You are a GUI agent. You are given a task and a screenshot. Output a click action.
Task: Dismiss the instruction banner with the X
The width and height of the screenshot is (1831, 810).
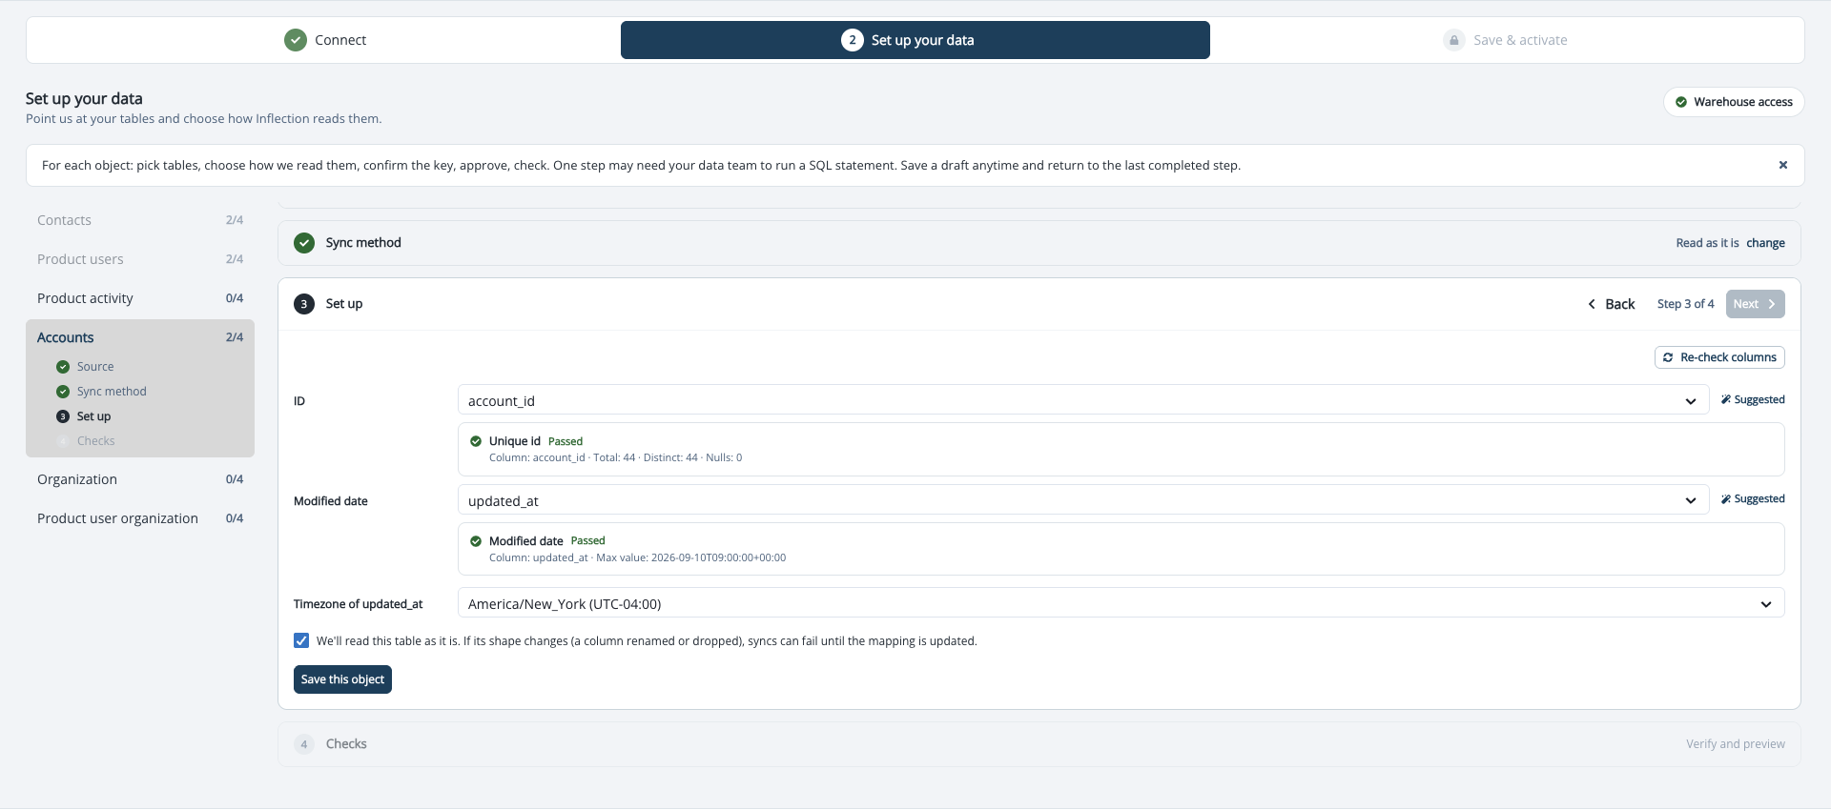click(x=1782, y=165)
